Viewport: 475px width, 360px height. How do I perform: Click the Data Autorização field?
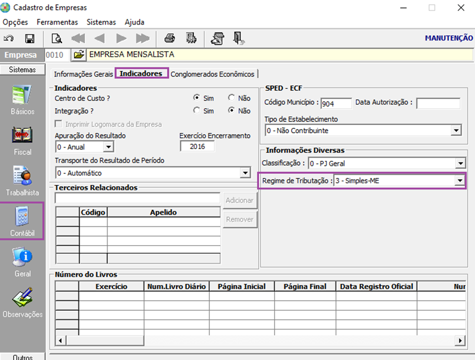(x=438, y=103)
